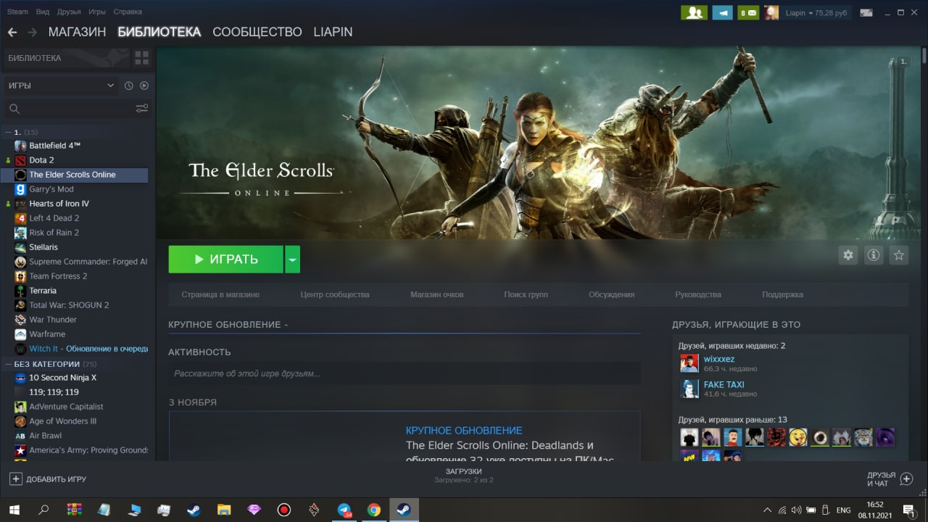Open the LIAPIN profile tab

coord(333,32)
